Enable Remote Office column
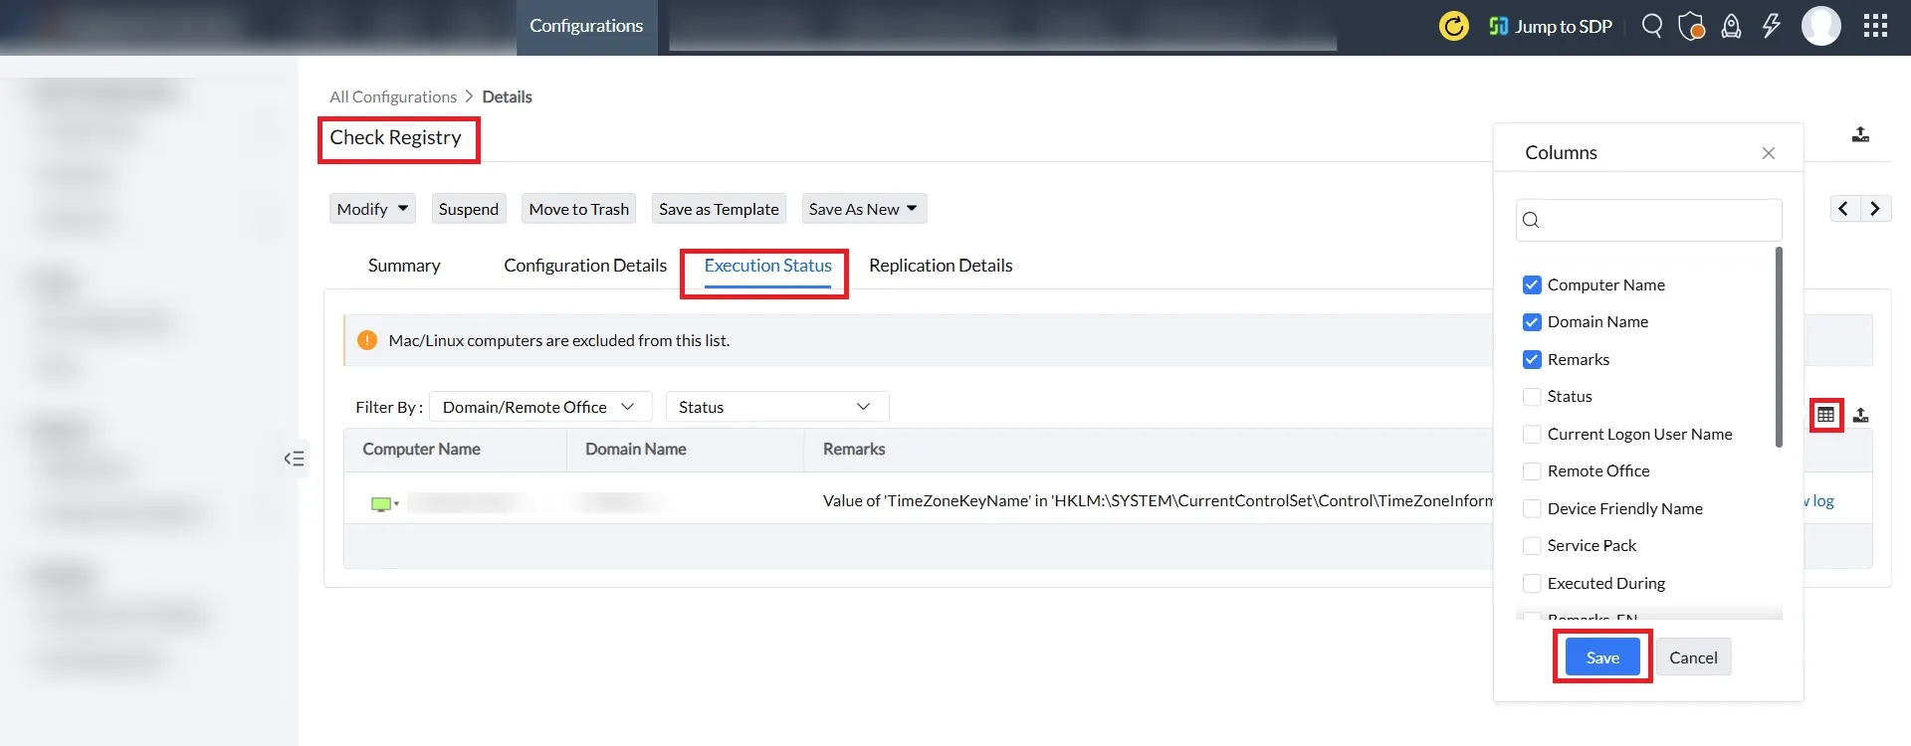Viewport: 1911px width, 746px height. click(x=1532, y=471)
